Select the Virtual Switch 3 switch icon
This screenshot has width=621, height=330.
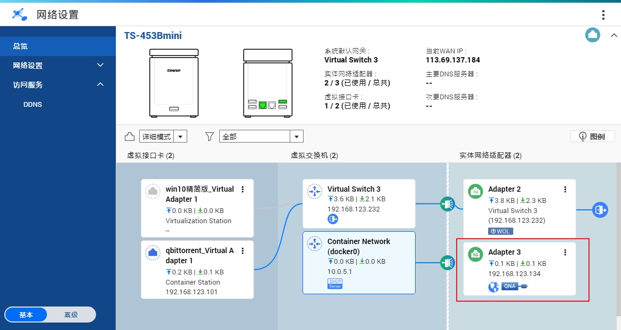pos(314,191)
